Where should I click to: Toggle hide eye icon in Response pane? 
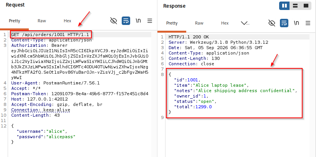click(x=272, y=23)
